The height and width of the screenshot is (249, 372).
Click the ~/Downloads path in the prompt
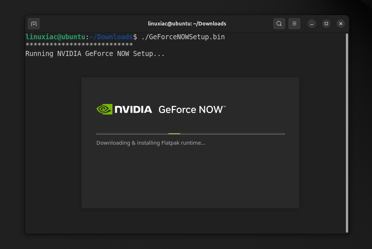tap(111, 37)
